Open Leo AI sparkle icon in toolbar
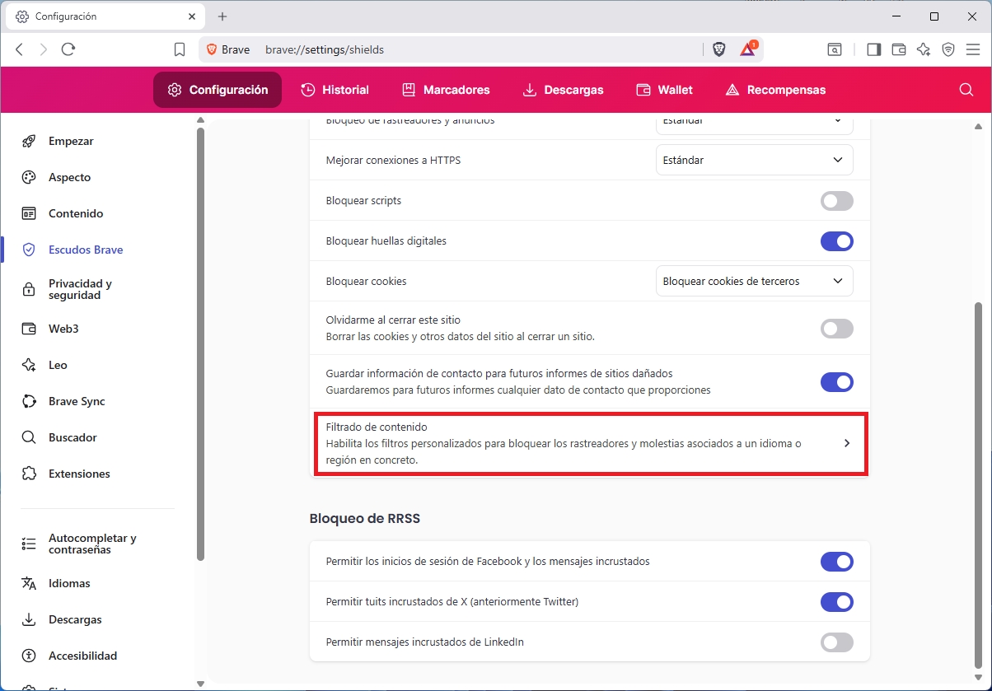The width and height of the screenshot is (992, 691). [x=923, y=49]
